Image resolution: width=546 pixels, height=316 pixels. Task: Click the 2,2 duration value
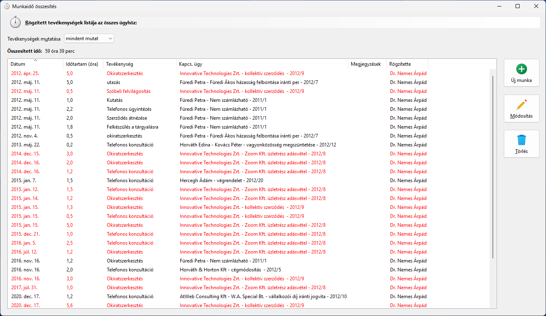point(69,109)
